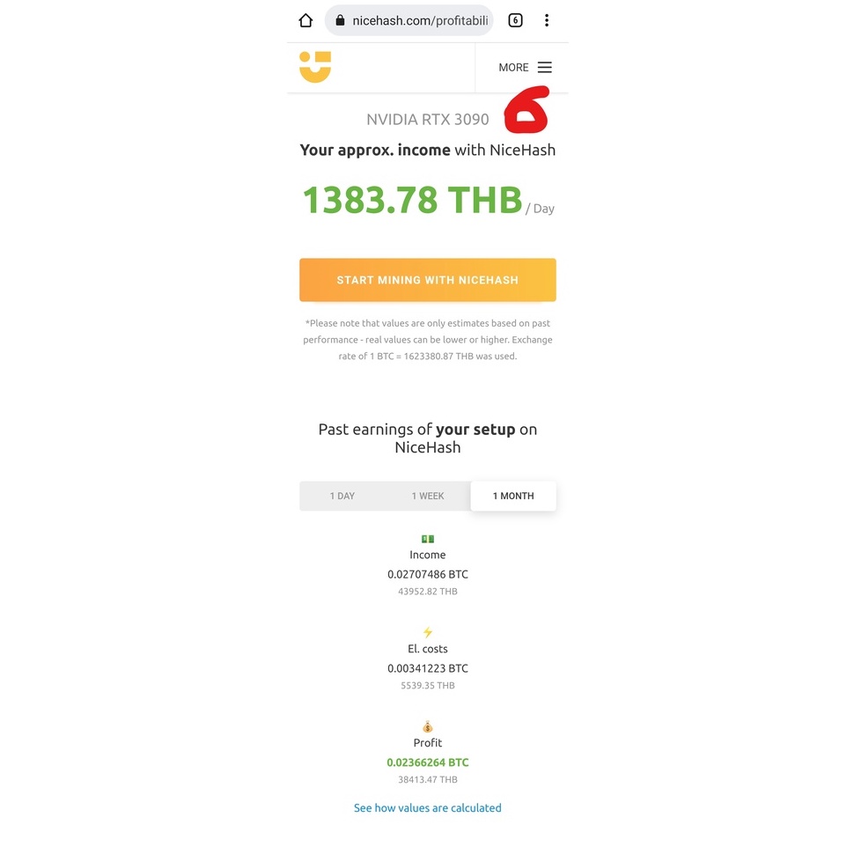Open the browser three-dot overflow menu

pos(546,21)
